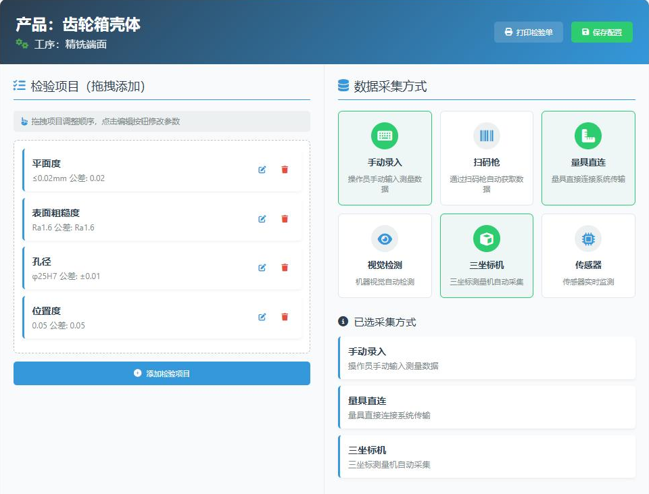Click the chip icon on the 传感器 card
This screenshot has width=649, height=494.
pyautogui.click(x=587, y=239)
